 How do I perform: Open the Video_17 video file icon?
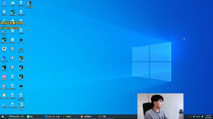[x=21, y=50]
